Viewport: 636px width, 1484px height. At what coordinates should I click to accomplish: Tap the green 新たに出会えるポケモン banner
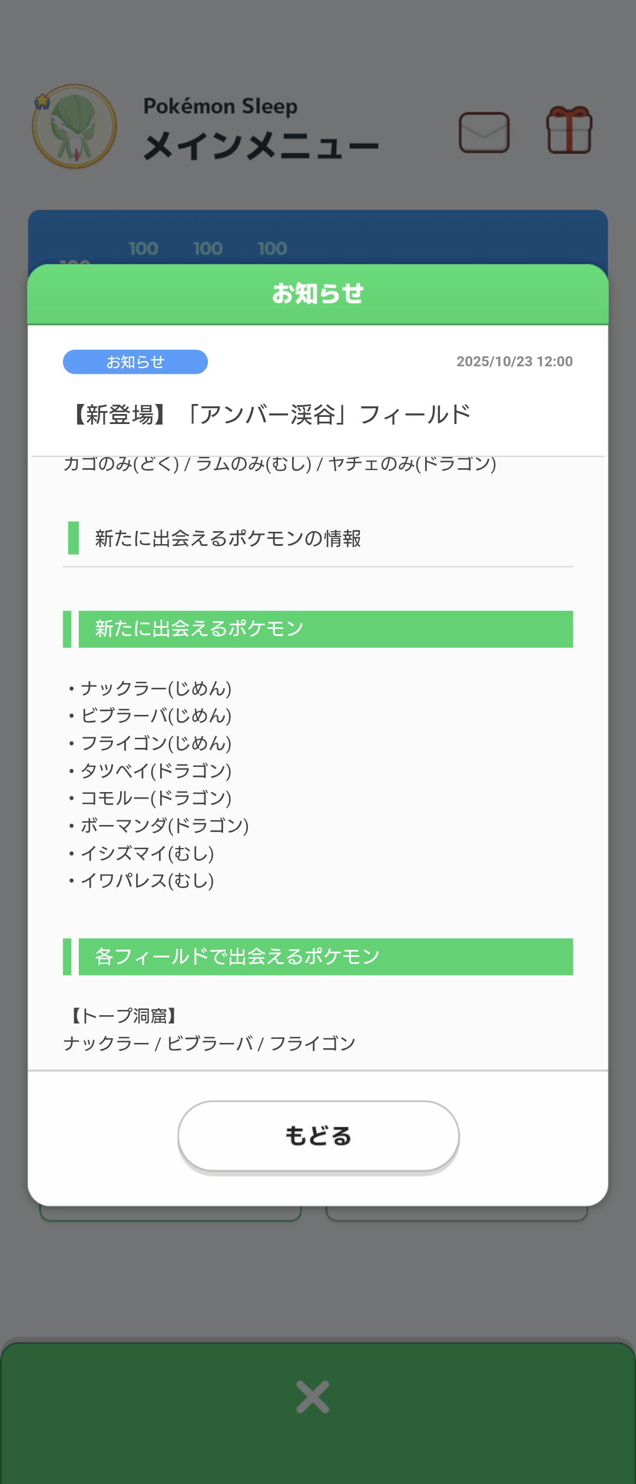[326, 629]
